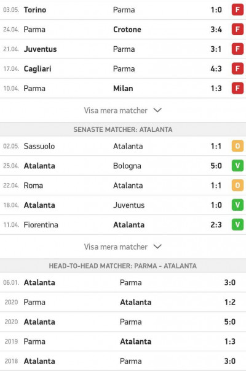Select the Senaste matcher: Atalanta header
246x371 pixels.
[123, 129]
